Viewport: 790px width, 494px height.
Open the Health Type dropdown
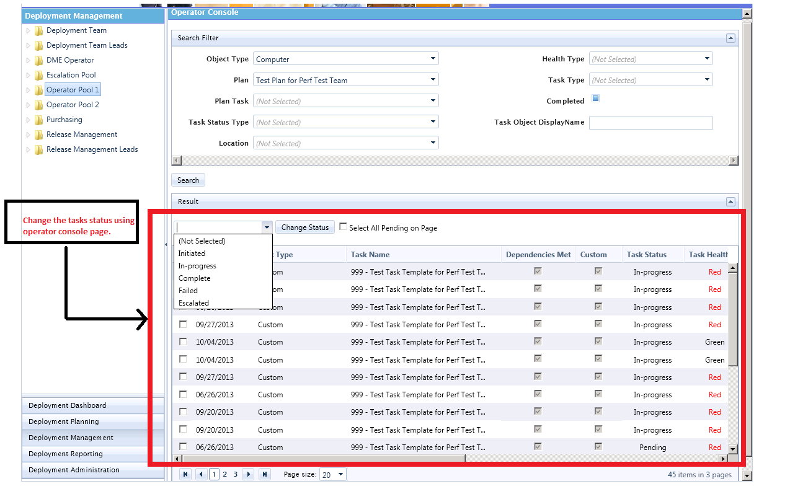pos(707,59)
